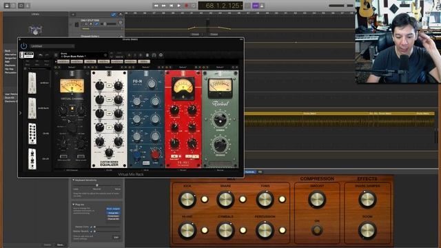Image resolution: width=441 pixels, height=248 pixels.
Task: Collapse the Plug-ins disclosure triangle
Action: pyautogui.click(x=74, y=205)
